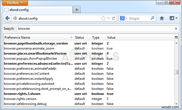
Task: Click the Google search engine icon
Action: [122, 18]
